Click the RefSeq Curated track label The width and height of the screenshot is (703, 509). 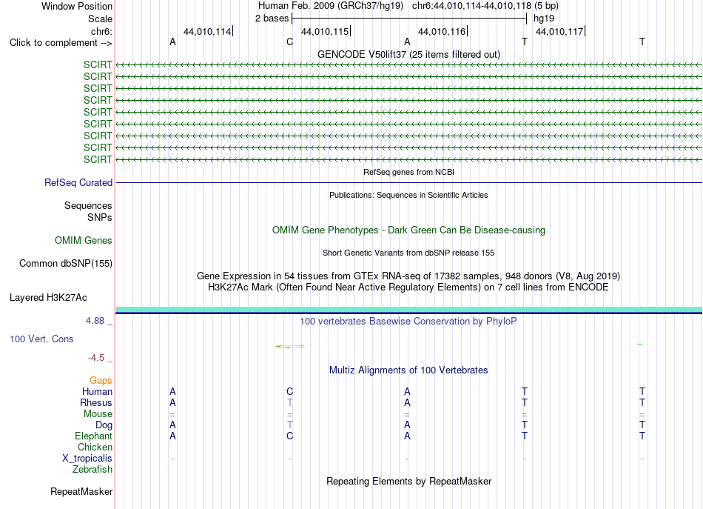(x=78, y=183)
